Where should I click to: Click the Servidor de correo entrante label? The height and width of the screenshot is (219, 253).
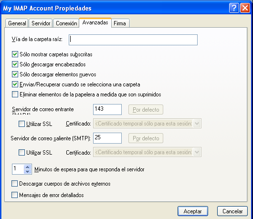pyautogui.click(x=43, y=109)
